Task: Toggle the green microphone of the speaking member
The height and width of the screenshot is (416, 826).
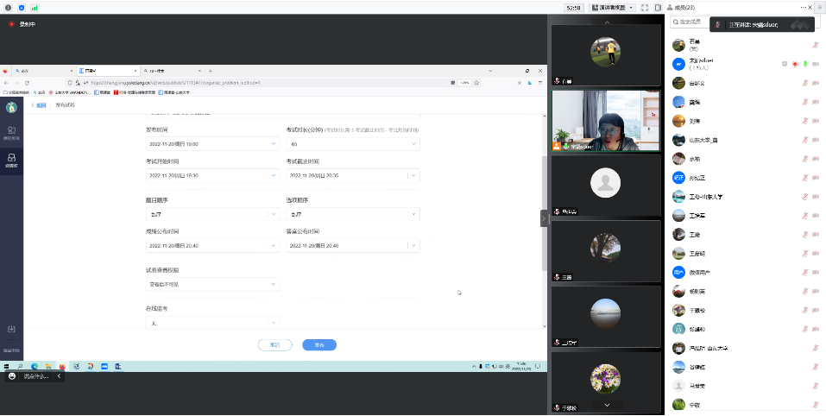Action: (804, 64)
